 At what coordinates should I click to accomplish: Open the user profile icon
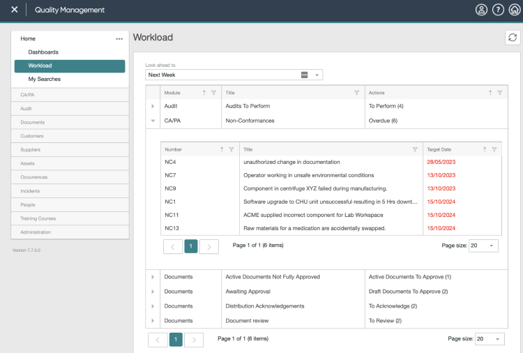pos(481,10)
